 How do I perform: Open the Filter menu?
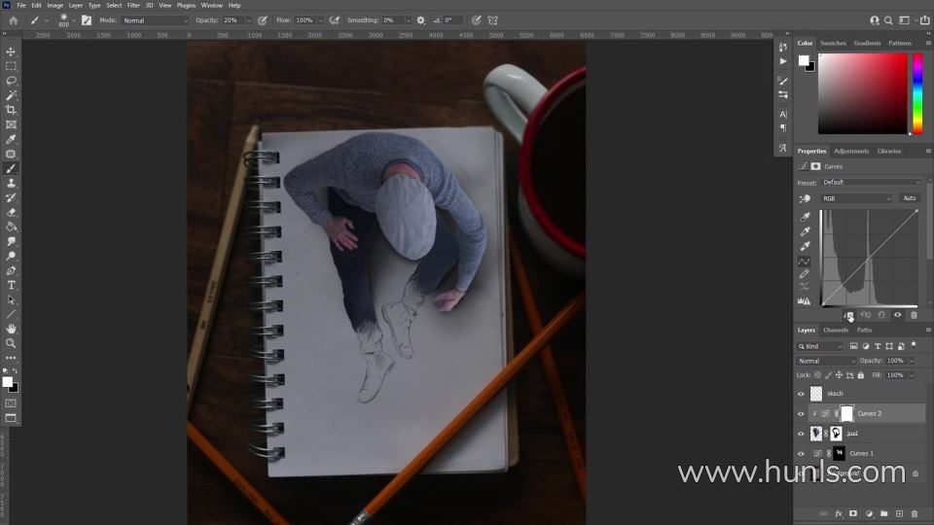click(133, 6)
